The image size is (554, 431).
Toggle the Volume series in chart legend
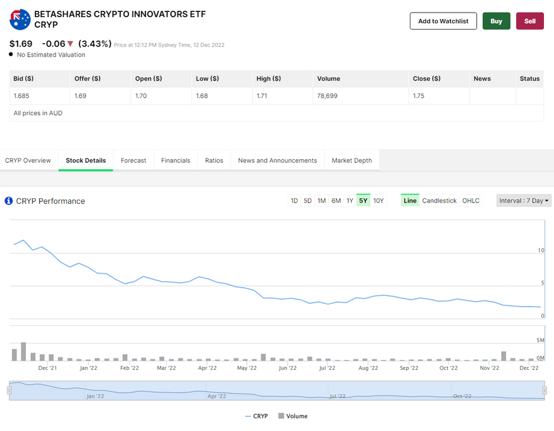pos(293,416)
